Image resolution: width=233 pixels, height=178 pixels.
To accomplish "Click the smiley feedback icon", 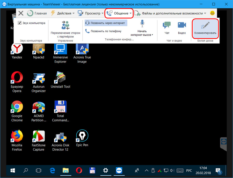I will 212,13.
